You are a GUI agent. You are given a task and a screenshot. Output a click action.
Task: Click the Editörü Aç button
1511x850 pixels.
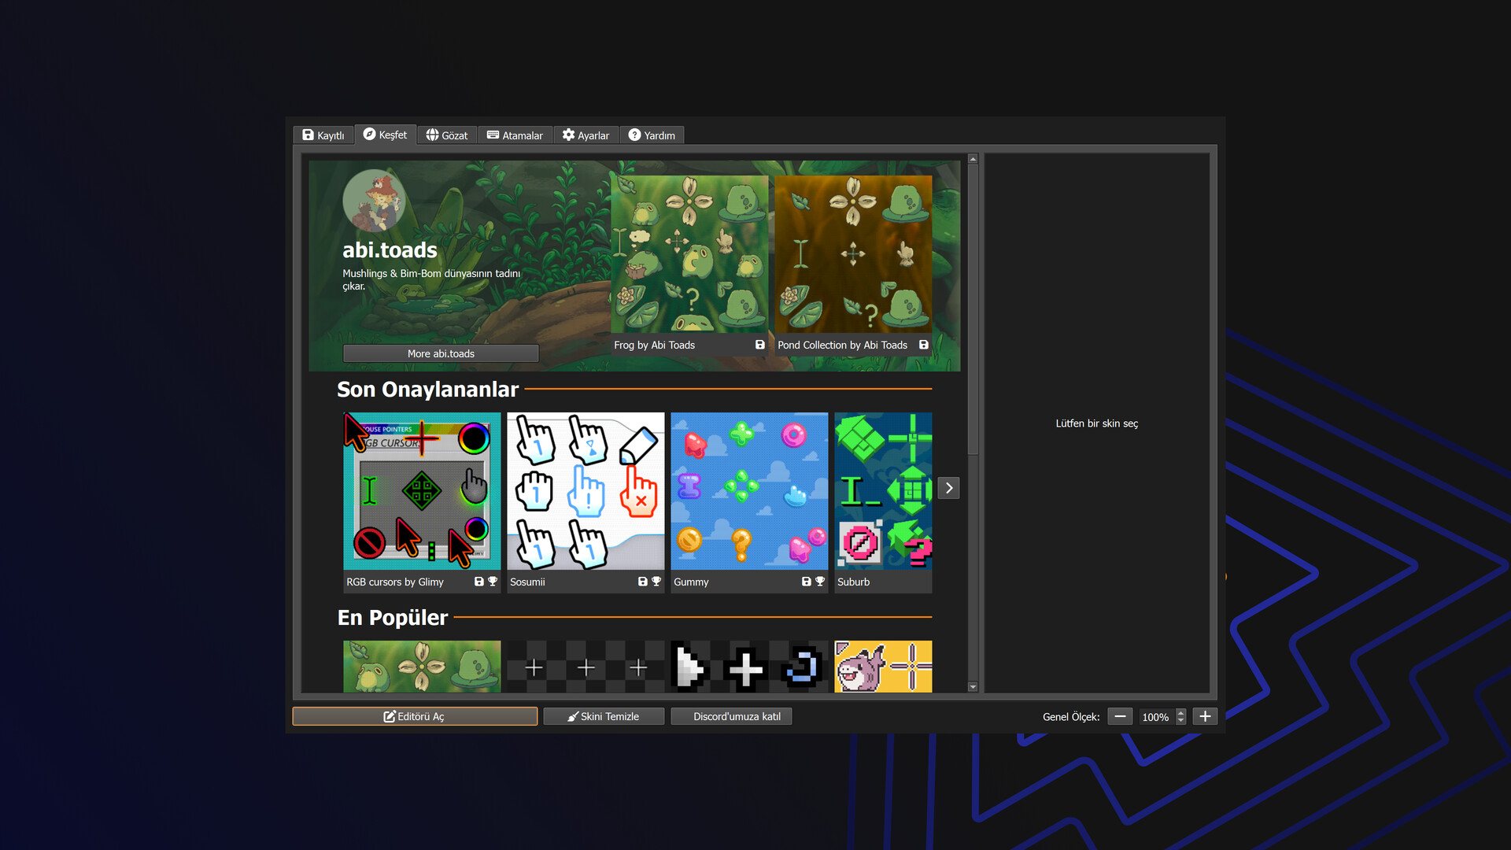pos(415,716)
